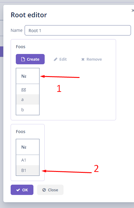Select the B1 row in lower table

28,170
